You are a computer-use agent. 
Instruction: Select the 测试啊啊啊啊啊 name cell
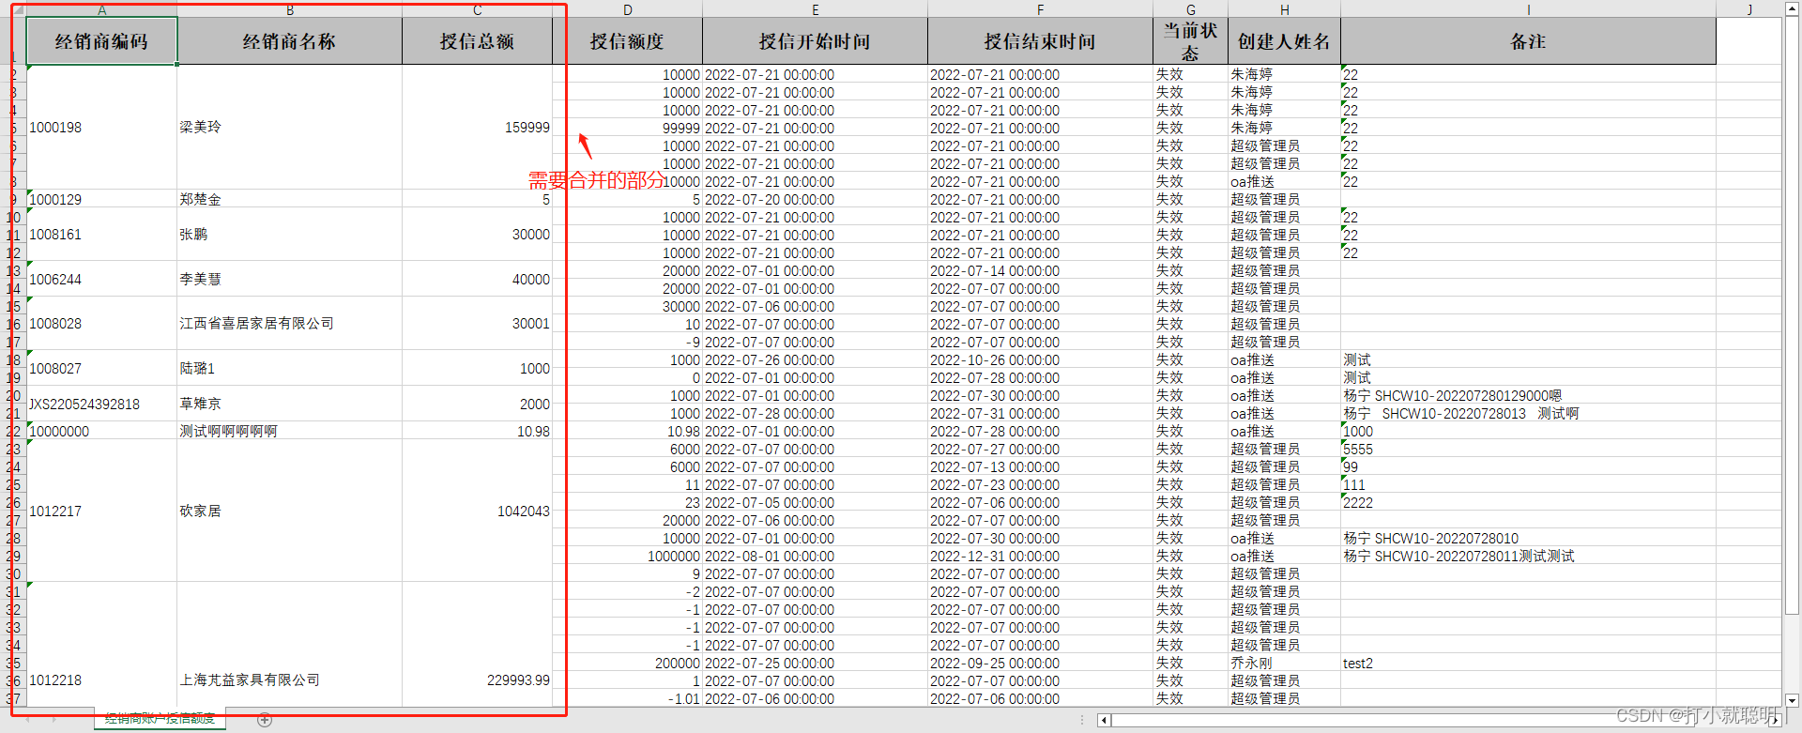pos(289,431)
